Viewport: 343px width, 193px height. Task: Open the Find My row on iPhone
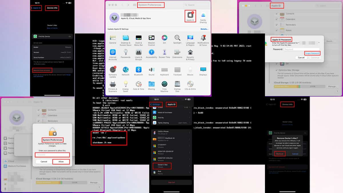[x=171, y=118]
